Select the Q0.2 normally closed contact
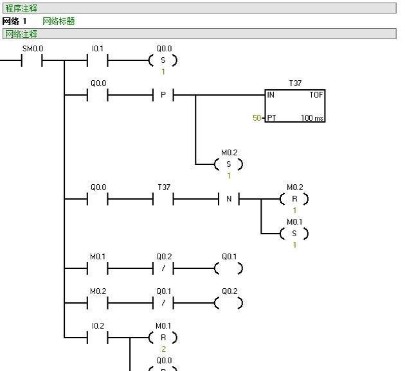Viewport: 405px width, 371px height. click(x=163, y=268)
